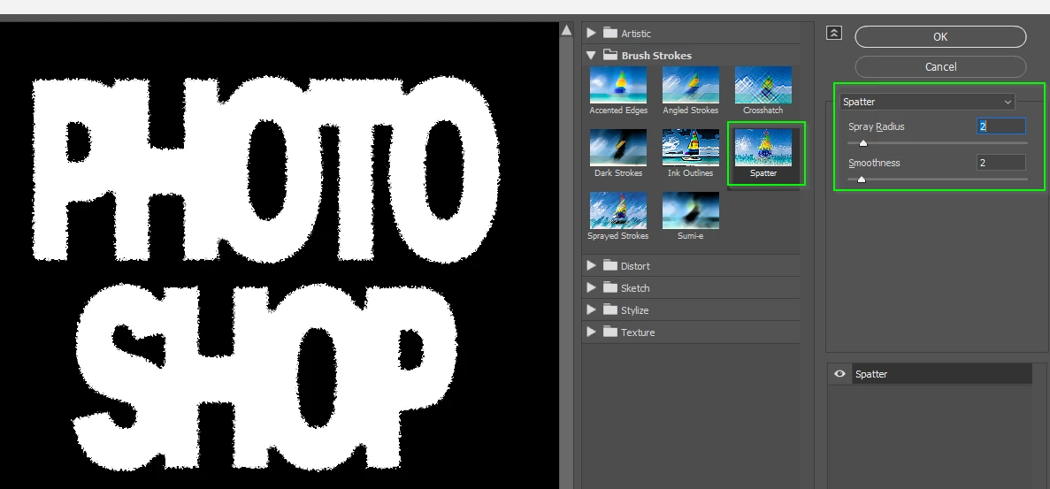
Task: Click the Smoothness label
Action: pyautogui.click(x=874, y=163)
